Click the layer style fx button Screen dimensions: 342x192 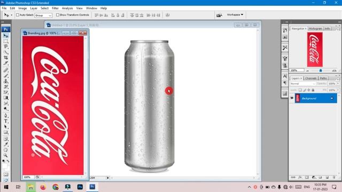point(300,178)
